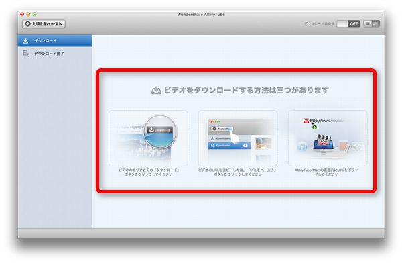The image size is (402, 263).
Task: Click the drag URL illustration thumbnail
Action: [x=328, y=138]
